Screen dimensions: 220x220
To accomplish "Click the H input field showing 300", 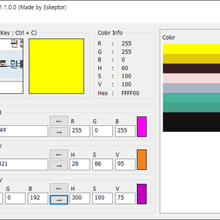I will click(80, 198).
